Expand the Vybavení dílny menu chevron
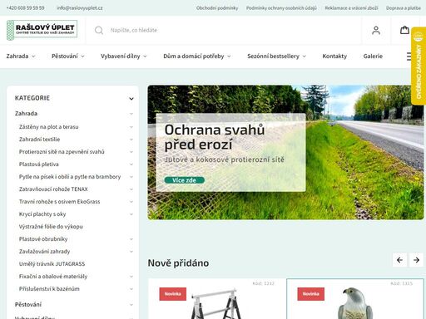The image size is (426, 319). pos(145,56)
